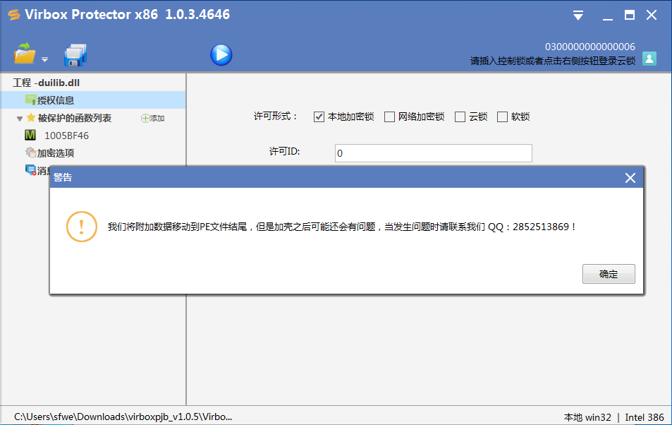Uncheck the 本地加密锁 checkbox
This screenshot has height=425, width=672.
(x=319, y=116)
